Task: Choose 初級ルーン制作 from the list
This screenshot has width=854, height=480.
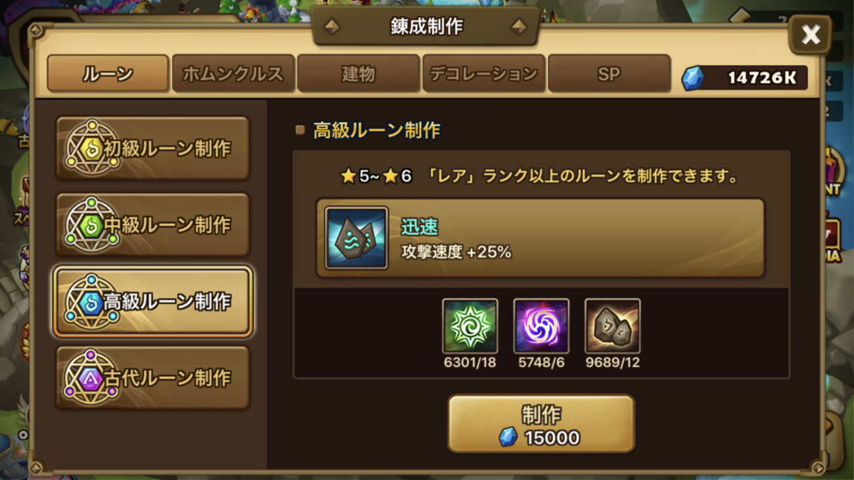Action: coord(152,148)
